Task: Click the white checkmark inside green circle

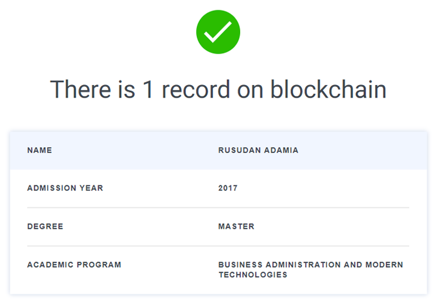Action: [x=218, y=32]
